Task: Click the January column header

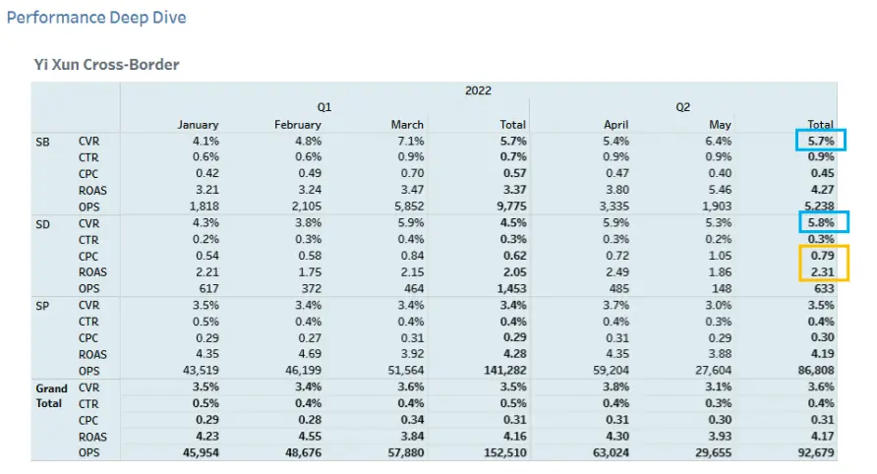Action: (x=198, y=125)
